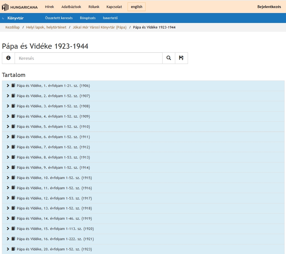Expand the 13. évfolyam (1918) row

(8, 208)
